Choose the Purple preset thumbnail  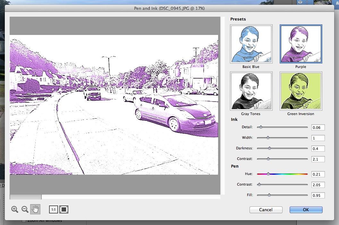[301, 44]
